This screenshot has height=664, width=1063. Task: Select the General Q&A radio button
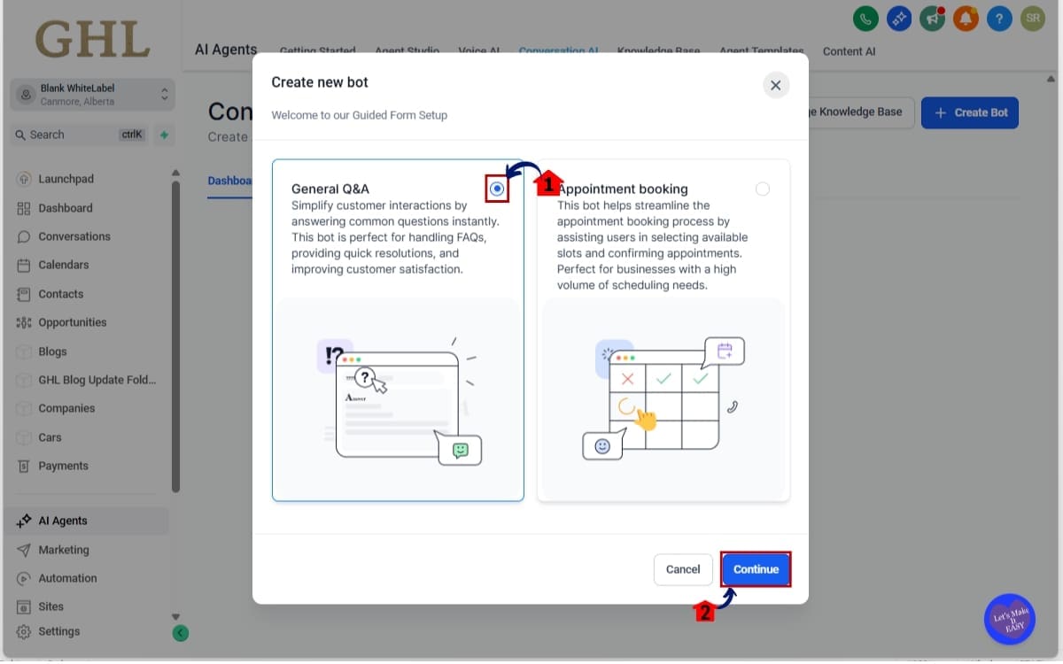(497, 189)
